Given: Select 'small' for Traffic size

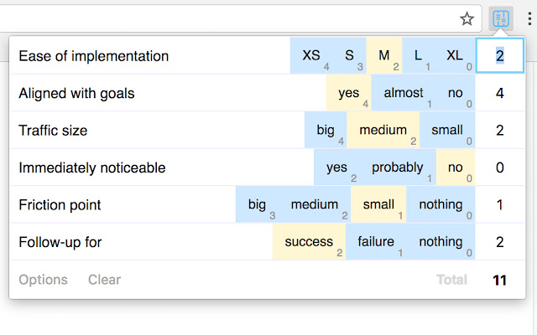Looking at the screenshot, I should tap(446, 131).
